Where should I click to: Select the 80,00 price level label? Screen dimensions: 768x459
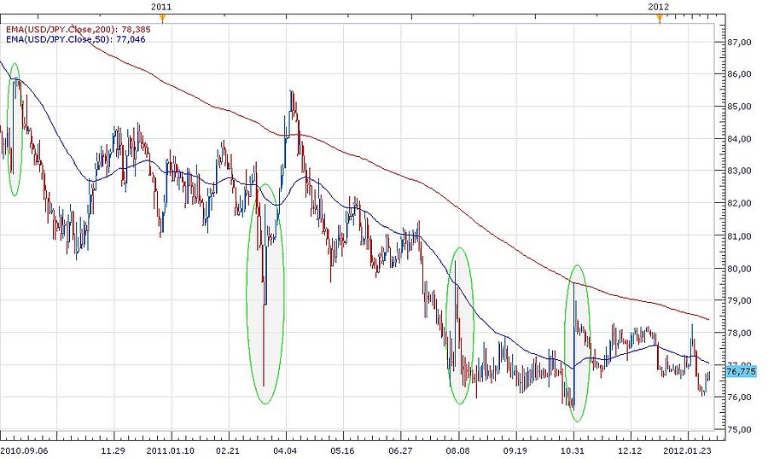(738, 268)
